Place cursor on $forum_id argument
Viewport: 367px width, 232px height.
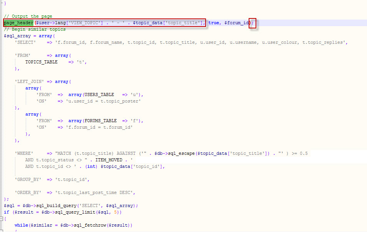[x=236, y=23]
